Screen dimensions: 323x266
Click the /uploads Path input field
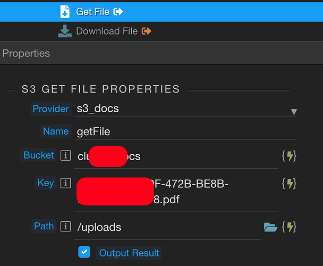(167, 227)
